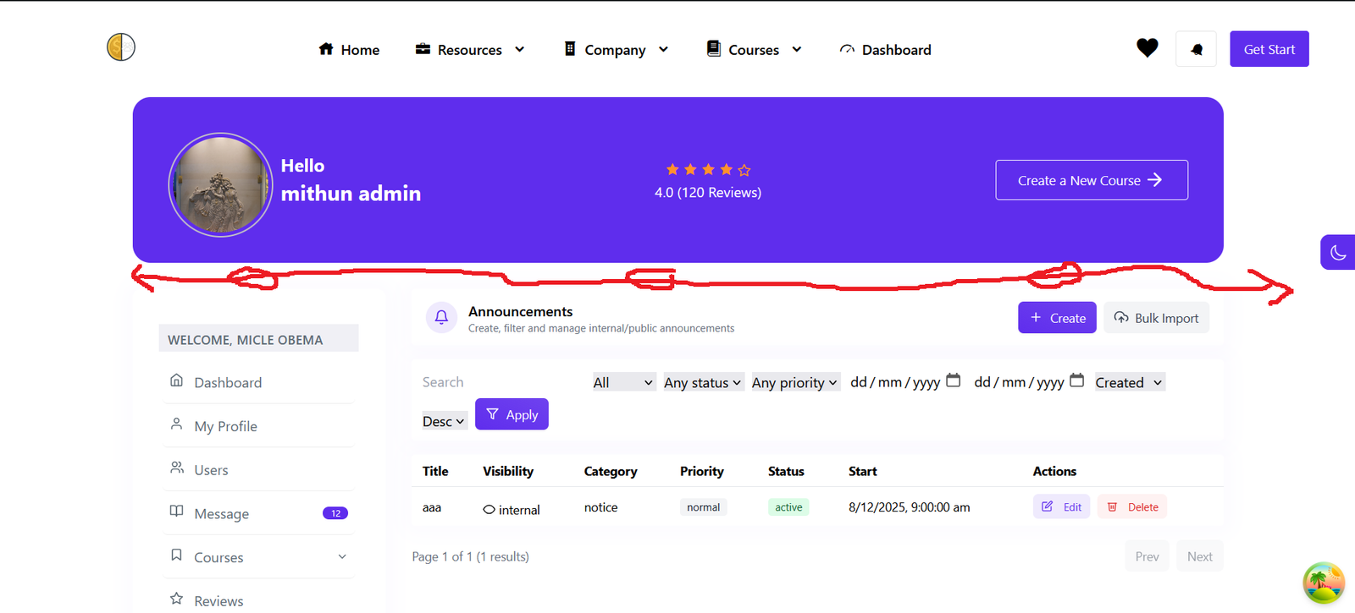The width and height of the screenshot is (1355, 613).
Task: Open Reviews in sidebar
Action: 258,600
